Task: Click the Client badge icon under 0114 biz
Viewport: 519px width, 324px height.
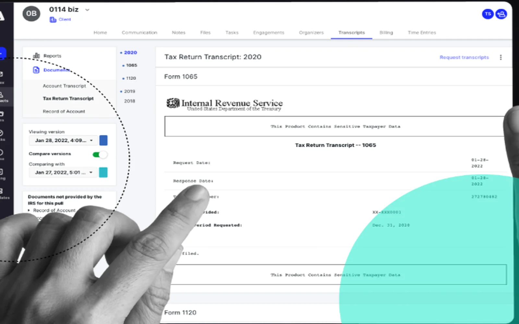Action: pos(53,20)
